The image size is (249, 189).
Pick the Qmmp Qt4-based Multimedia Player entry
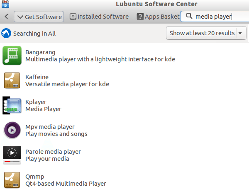tap(66, 179)
